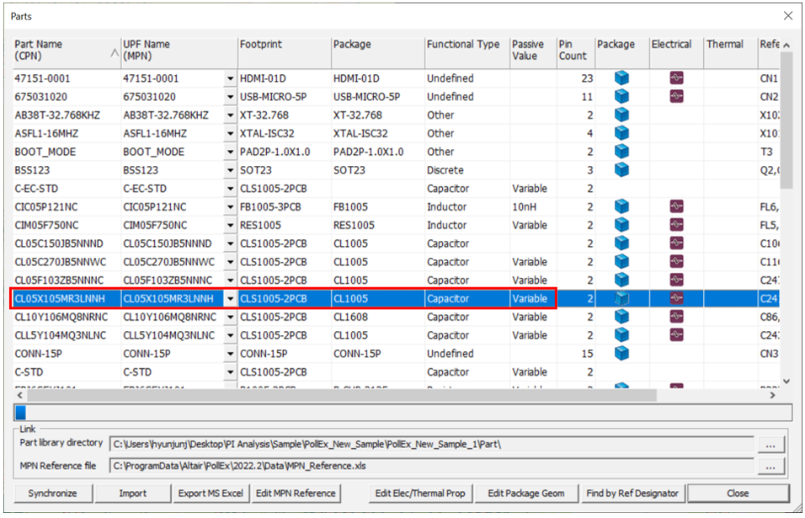Viewport: 805px width, 518px height.
Task: Browse for Part library directory
Action: (x=772, y=444)
